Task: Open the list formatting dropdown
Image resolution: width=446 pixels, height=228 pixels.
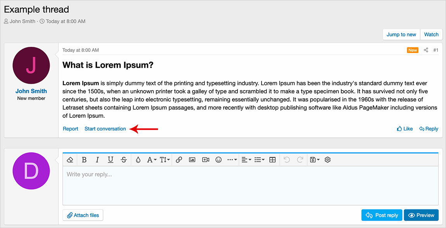Action: coord(259,159)
